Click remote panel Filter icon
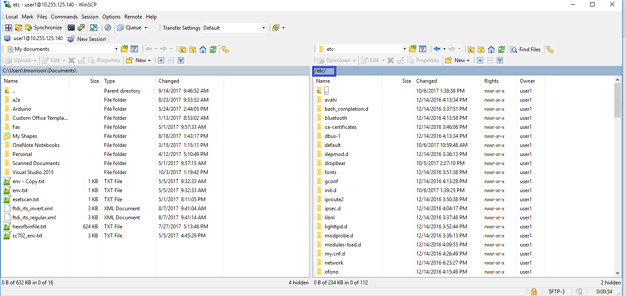 coord(423,49)
